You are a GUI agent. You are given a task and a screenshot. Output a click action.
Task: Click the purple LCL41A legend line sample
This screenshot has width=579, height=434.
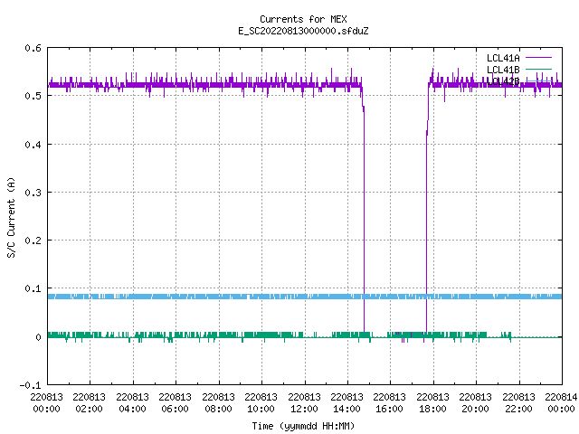[538, 58]
